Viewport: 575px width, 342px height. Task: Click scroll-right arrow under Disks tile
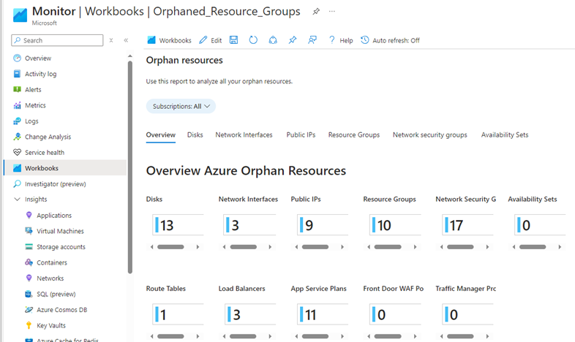pos(198,247)
